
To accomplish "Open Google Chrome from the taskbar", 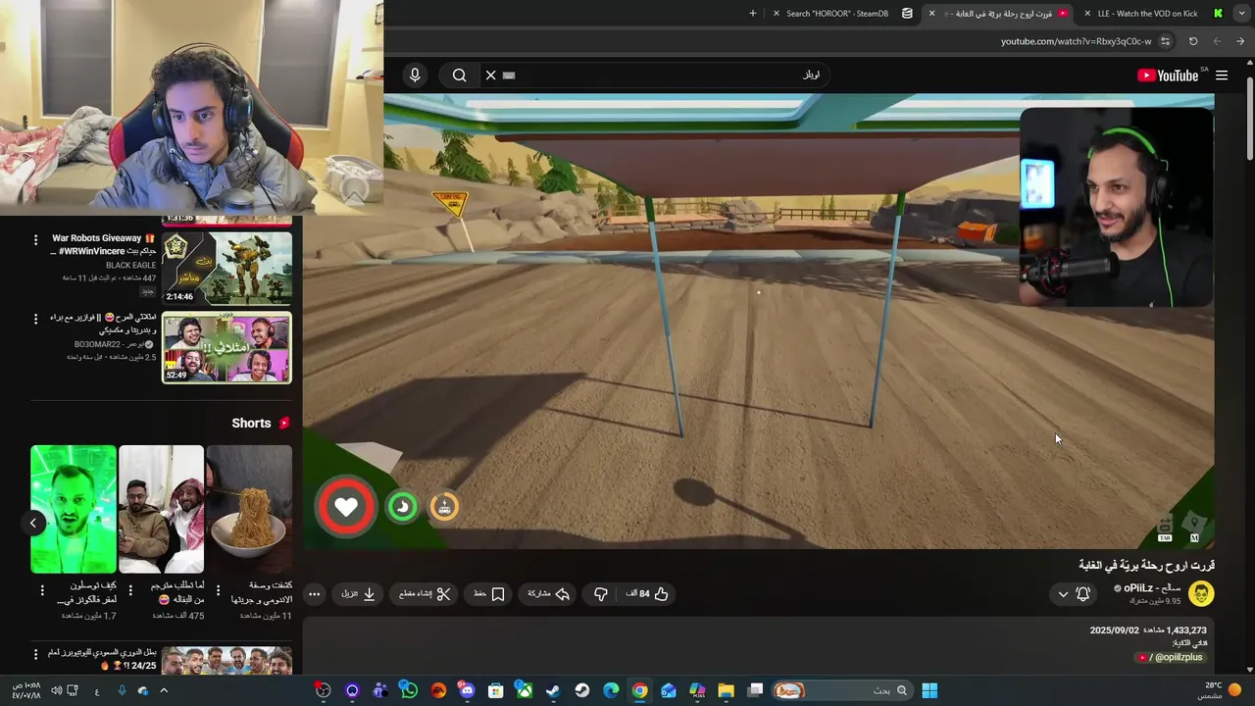I will pyautogui.click(x=639, y=690).
